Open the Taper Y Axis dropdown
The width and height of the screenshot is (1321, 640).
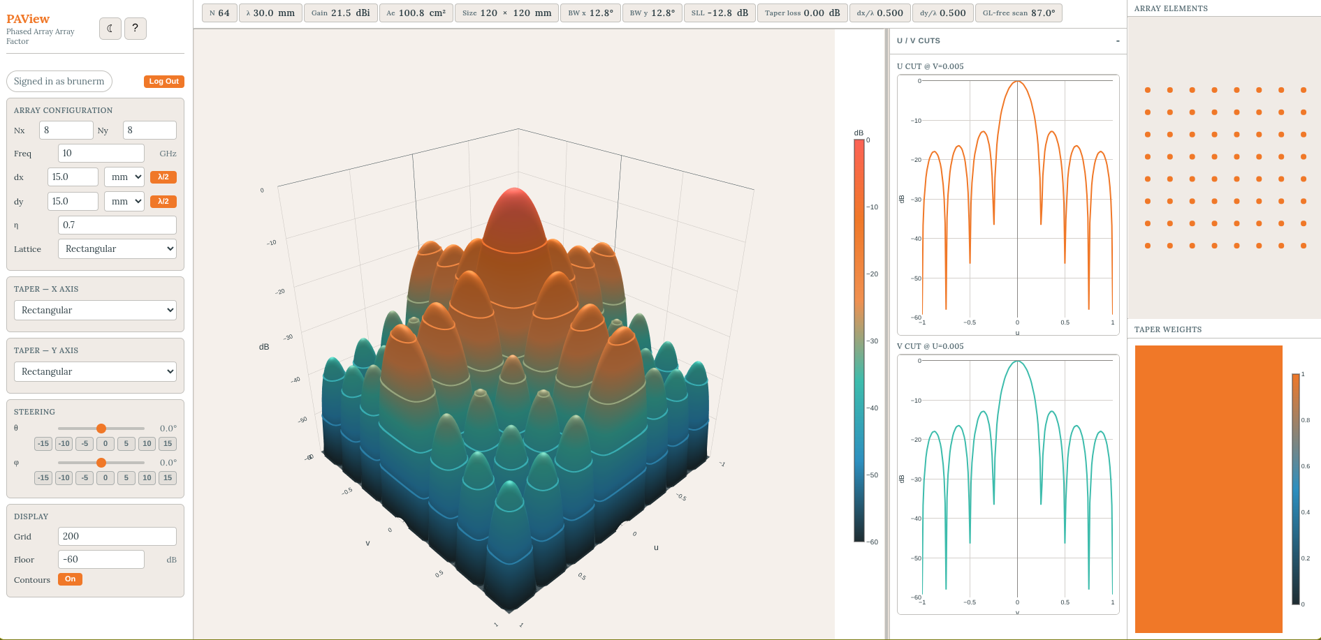point(95,372)
